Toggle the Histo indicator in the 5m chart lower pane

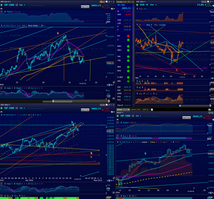pos(9,88)
